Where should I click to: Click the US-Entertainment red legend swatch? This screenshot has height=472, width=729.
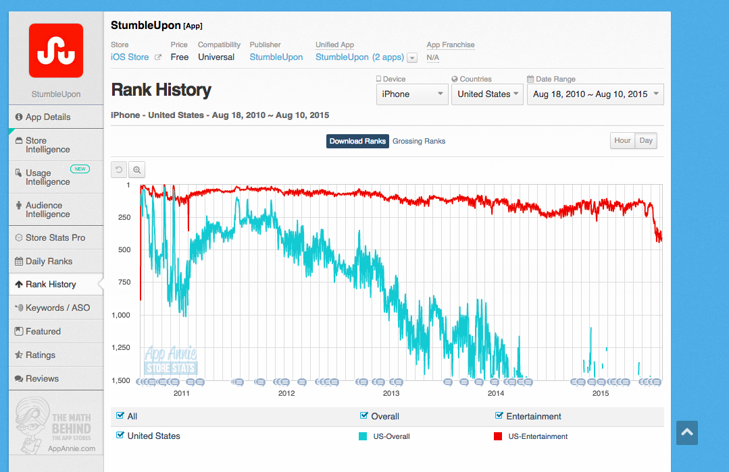click(x=498, y=436)
